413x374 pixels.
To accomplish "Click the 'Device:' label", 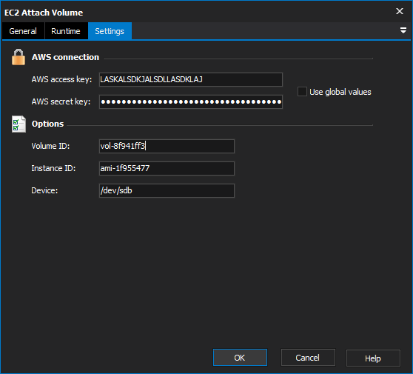I will [x=44, y=190].
